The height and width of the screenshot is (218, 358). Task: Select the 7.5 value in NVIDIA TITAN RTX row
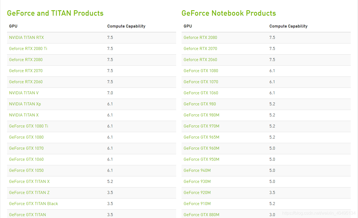[110, 38]
